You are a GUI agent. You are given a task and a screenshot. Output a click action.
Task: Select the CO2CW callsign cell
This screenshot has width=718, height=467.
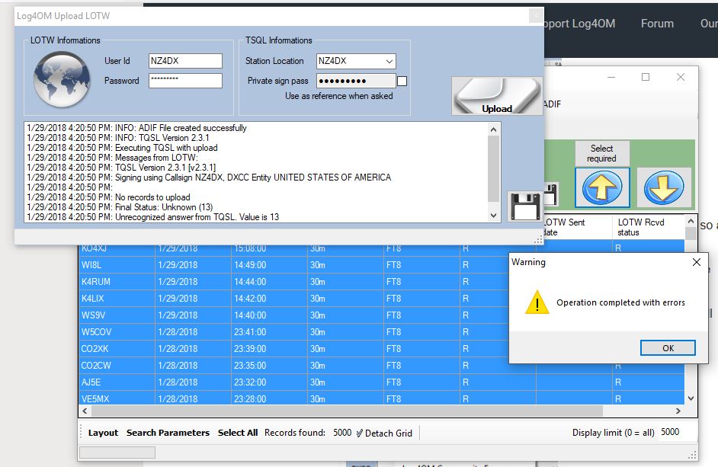[117, 366]
